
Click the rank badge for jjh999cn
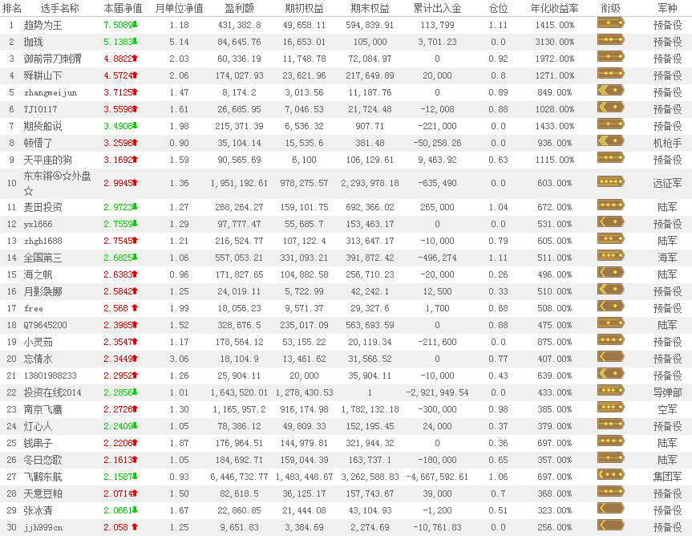pos(611,526)
